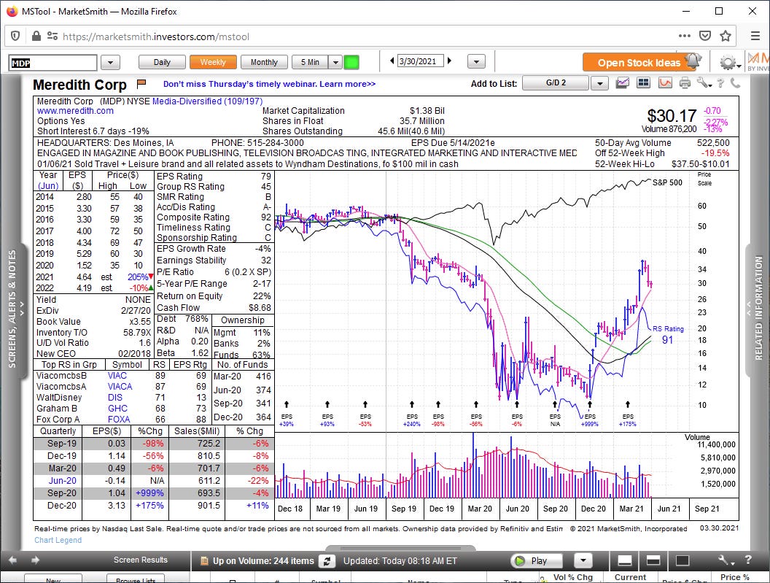The width and height of the screenshot is (770, 583).
Task: Click the (Jun) fiscal year link
Action: click(x=48, y=186)
